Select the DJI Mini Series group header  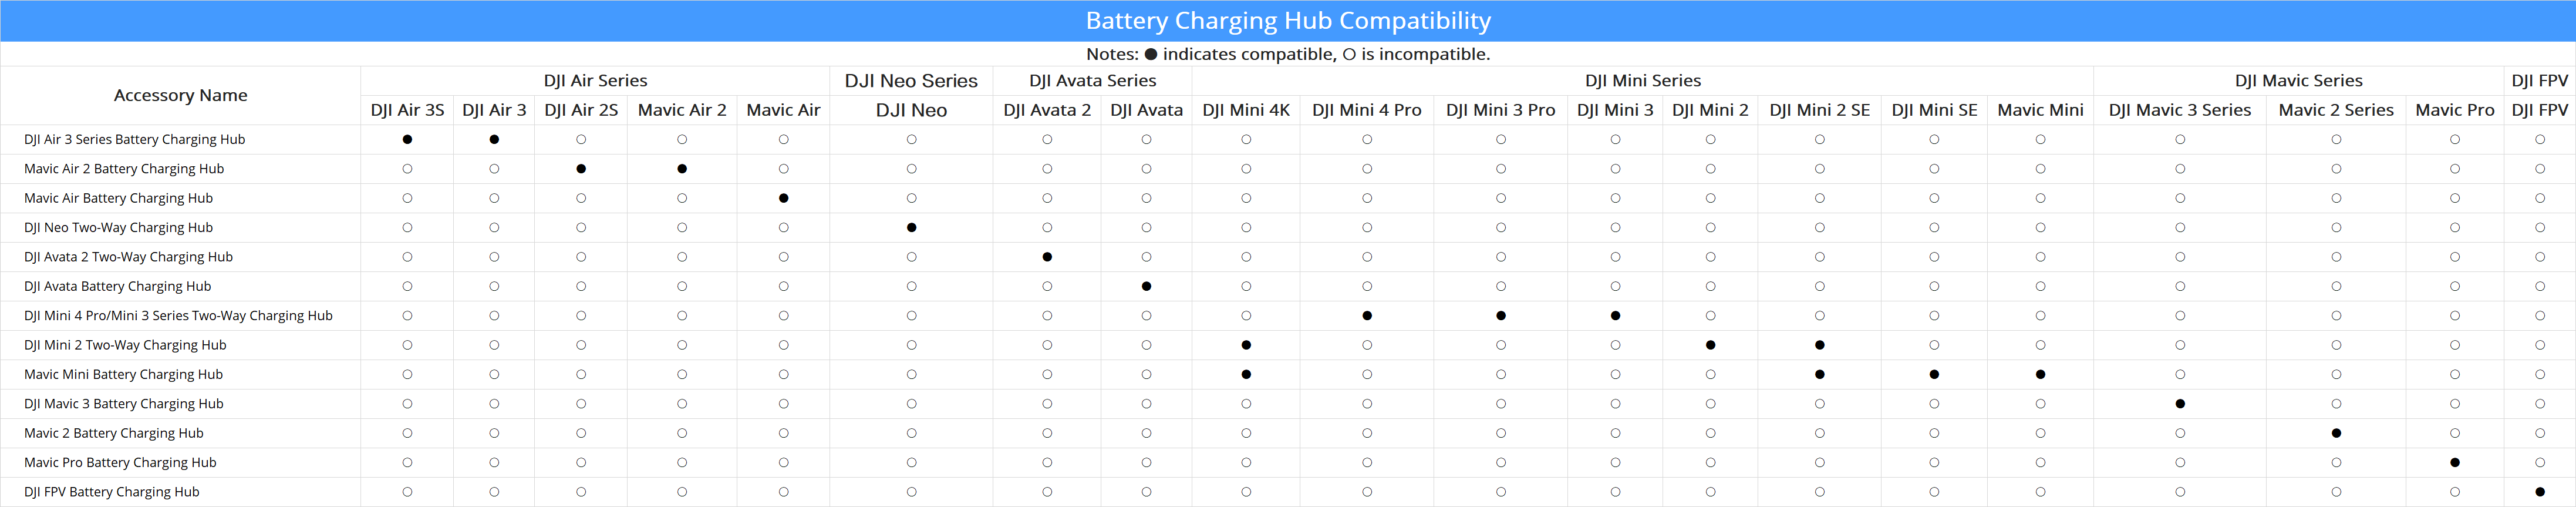[1642, 81]
